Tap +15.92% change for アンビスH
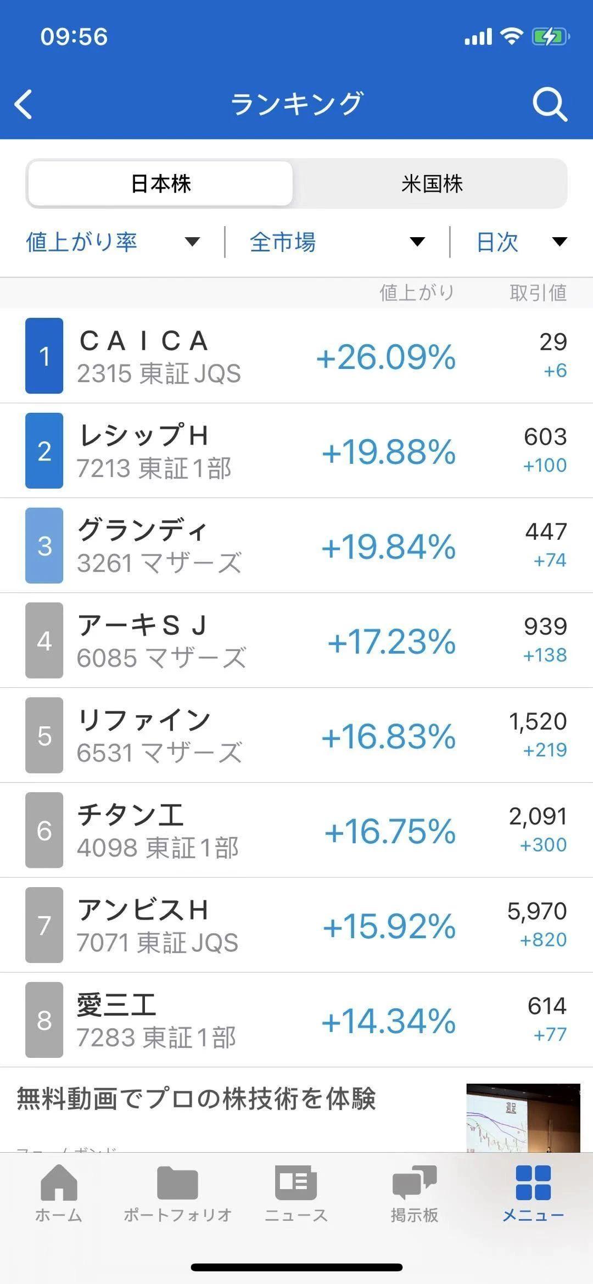This screenshot has height=1284, width=593. pos(389,926)
